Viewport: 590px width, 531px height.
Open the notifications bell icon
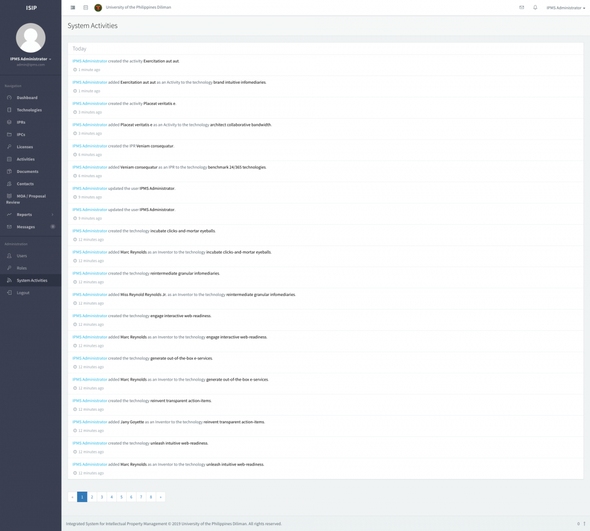(x=535, y=8)
